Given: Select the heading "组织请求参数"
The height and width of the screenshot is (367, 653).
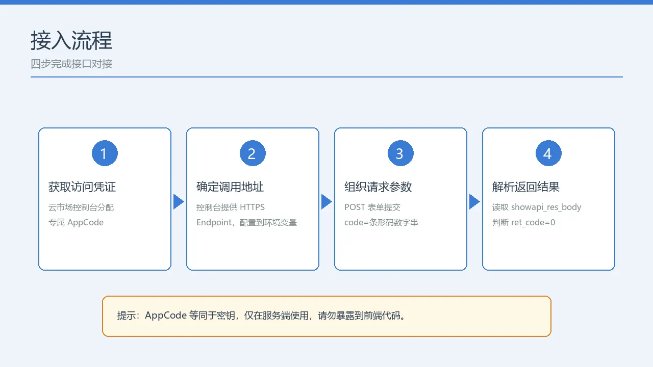Looking at the screenshot, I should 378,187.
